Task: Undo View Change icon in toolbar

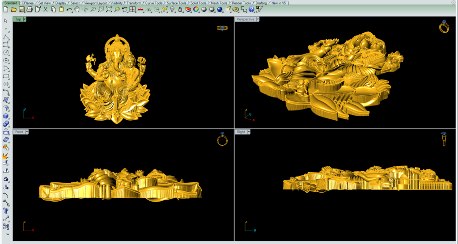Action: coord(125,10)
